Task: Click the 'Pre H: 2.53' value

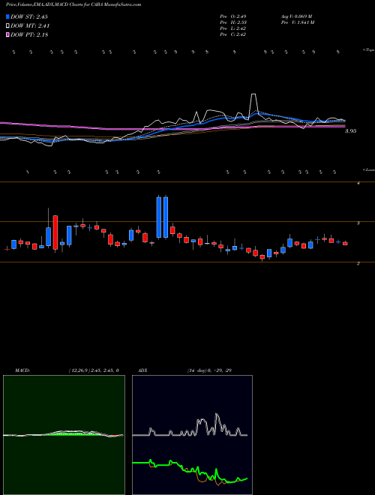Action: pos(233,22)
